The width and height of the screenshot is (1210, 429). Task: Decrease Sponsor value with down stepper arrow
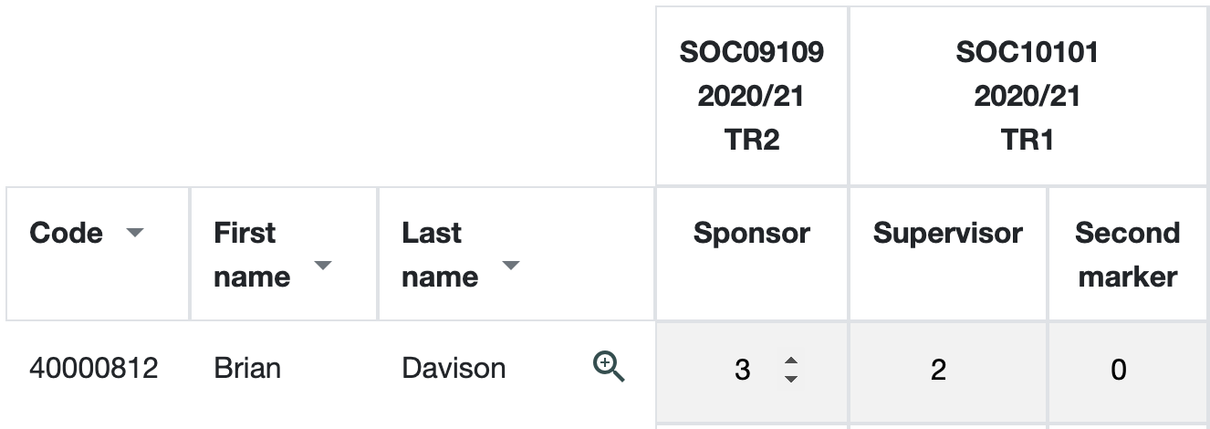click(791, 378)
